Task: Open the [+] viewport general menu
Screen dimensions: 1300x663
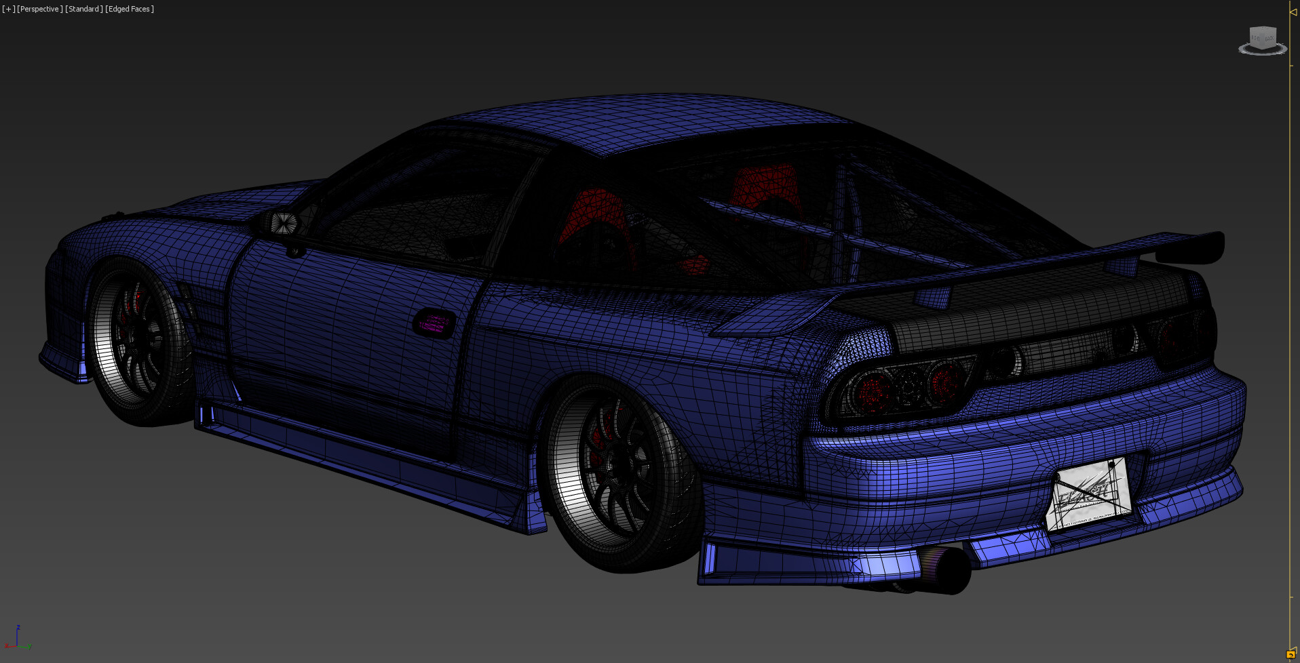Action: [x=8, y=9]
